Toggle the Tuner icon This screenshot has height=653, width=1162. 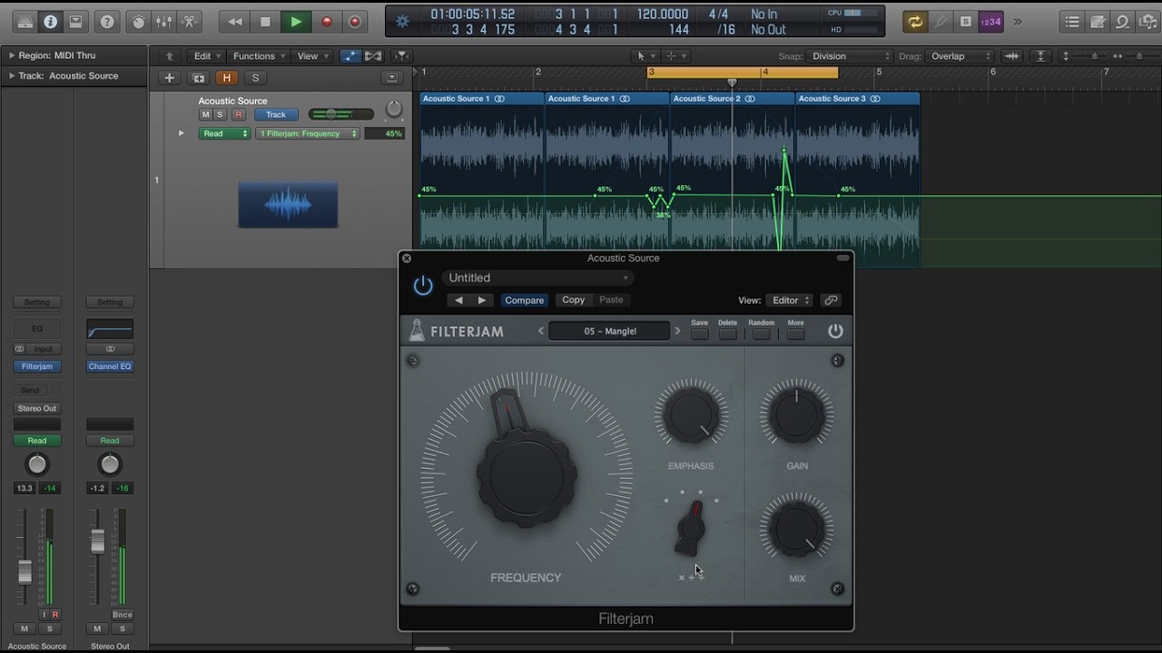940,22
